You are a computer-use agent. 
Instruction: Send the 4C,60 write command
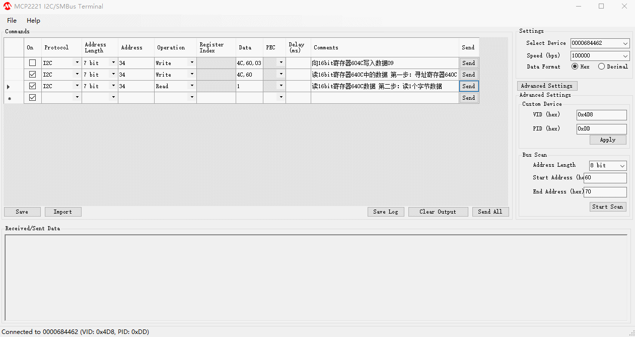[x=469, y=75]
